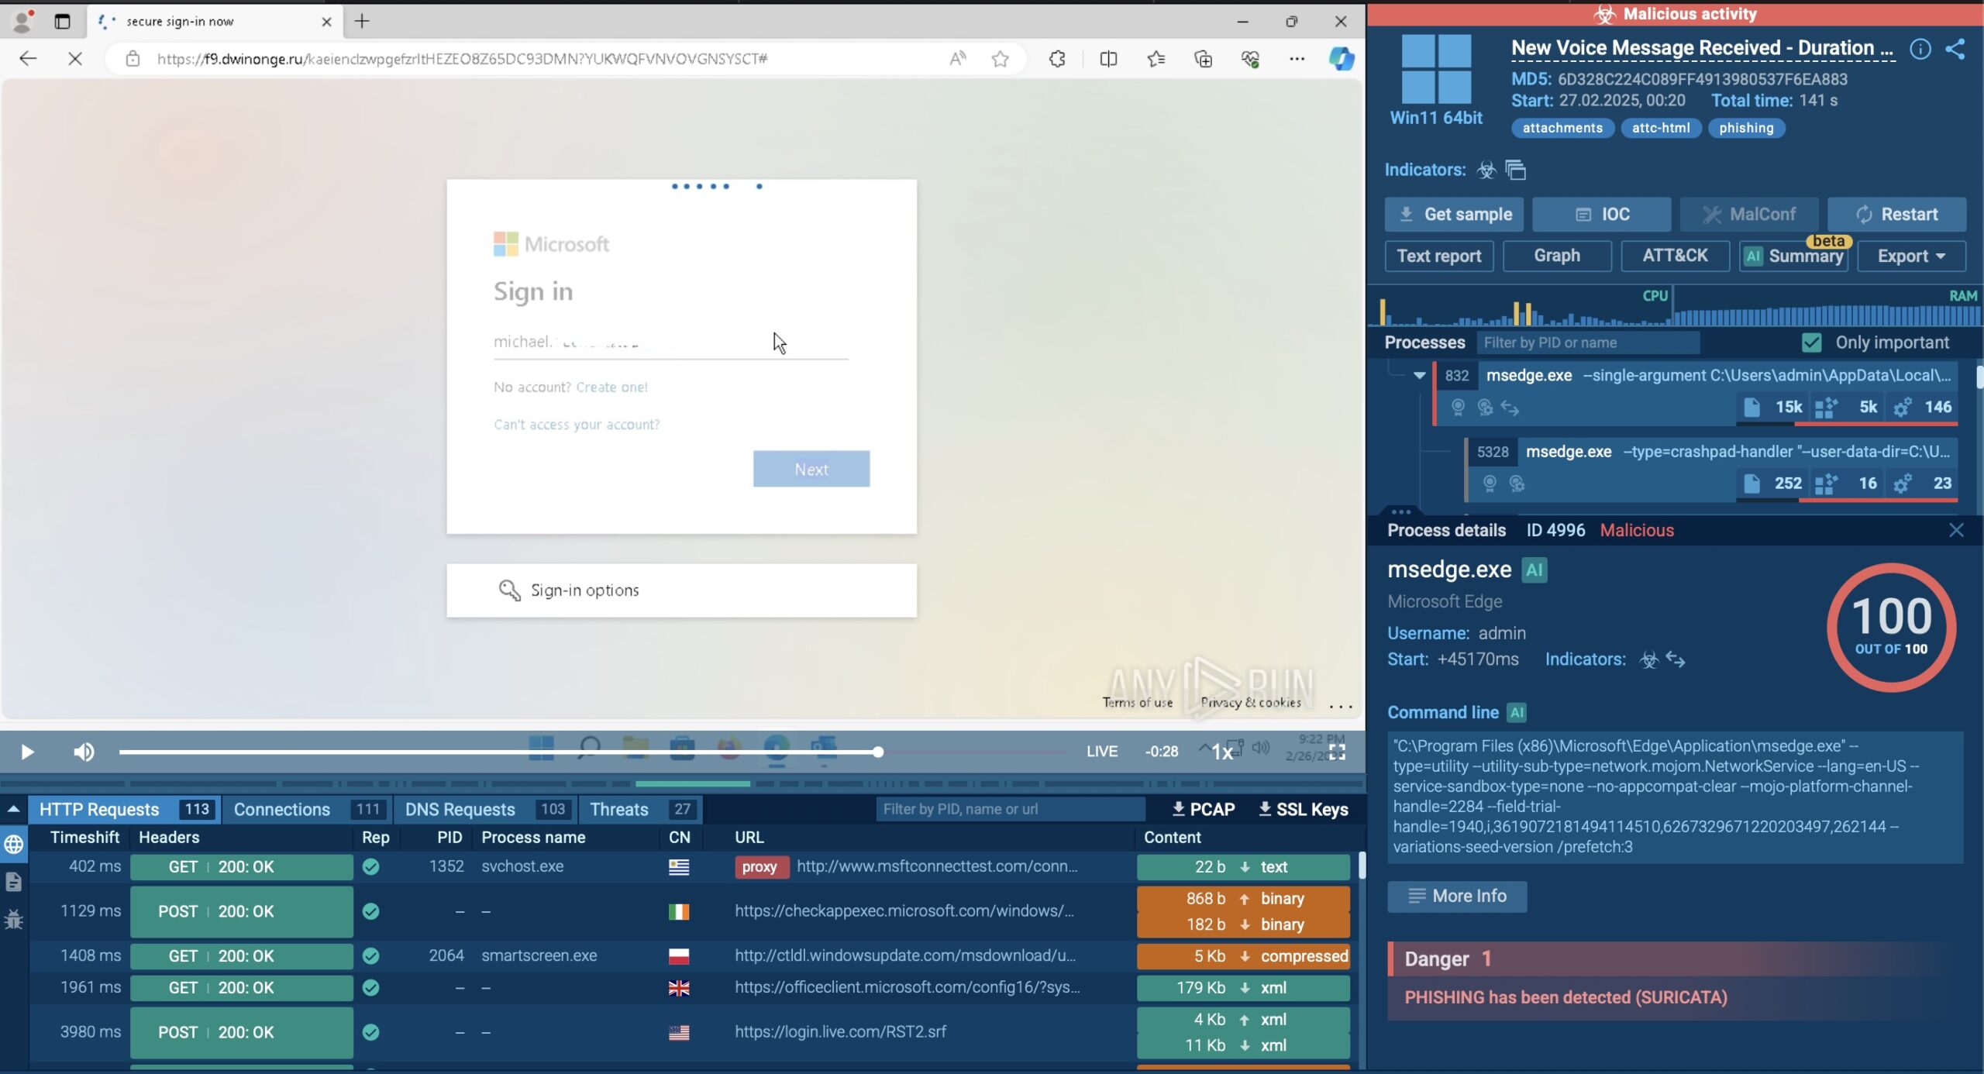Screen dimensions: 1984x1074
Task: Expand Sign-in options
Action: 681,590
